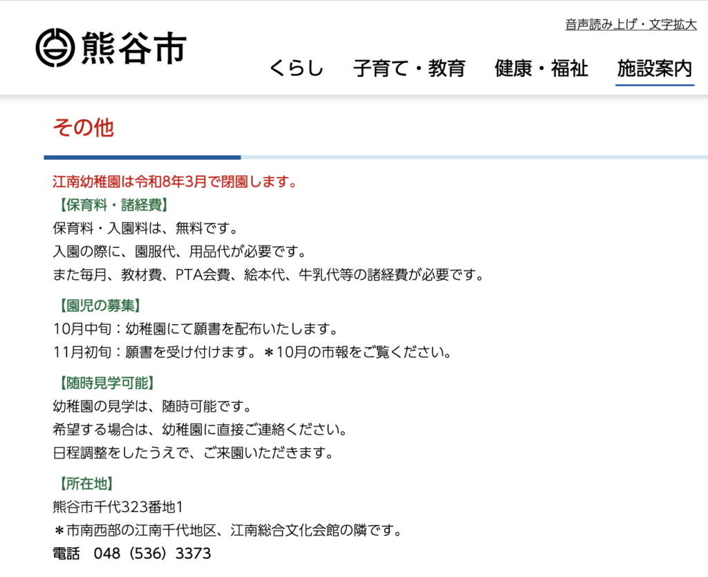Viewport: 708px width, 577px height.
Task: Click the その他 section heading
Action: [x=83, y=128]
